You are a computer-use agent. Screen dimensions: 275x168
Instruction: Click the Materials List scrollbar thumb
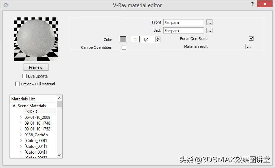(59, 104)
